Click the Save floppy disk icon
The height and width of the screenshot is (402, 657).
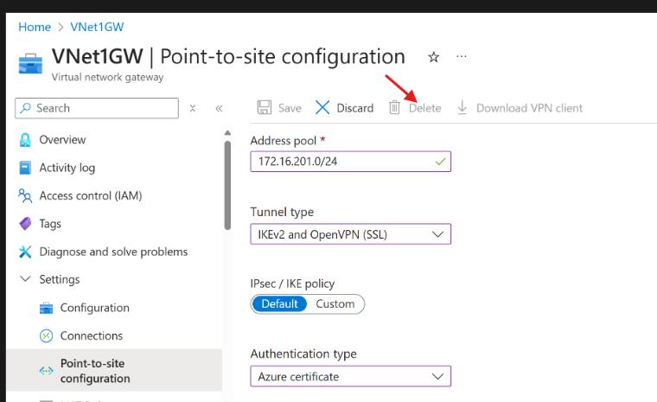pos(264,107)
